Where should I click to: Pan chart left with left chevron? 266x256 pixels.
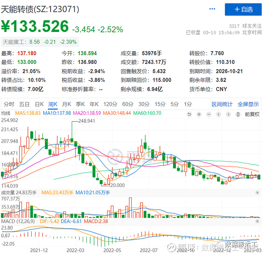click(218, 114)
